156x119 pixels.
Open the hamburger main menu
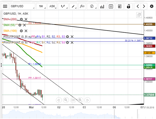(x=5, y=6)
